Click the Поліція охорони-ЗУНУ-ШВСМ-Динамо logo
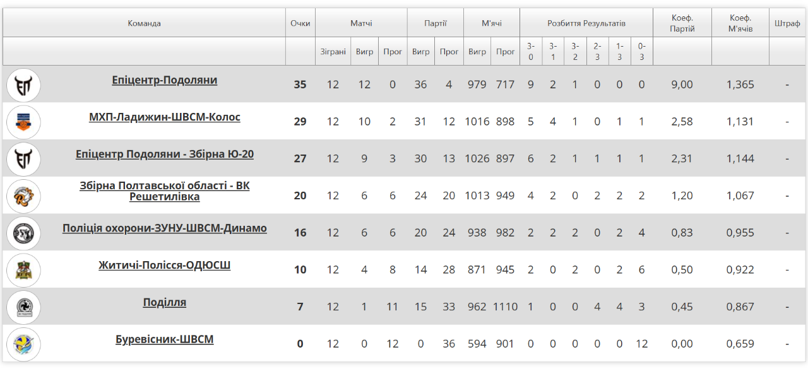The height and width of the screenshot is (369, 808). 23,233
